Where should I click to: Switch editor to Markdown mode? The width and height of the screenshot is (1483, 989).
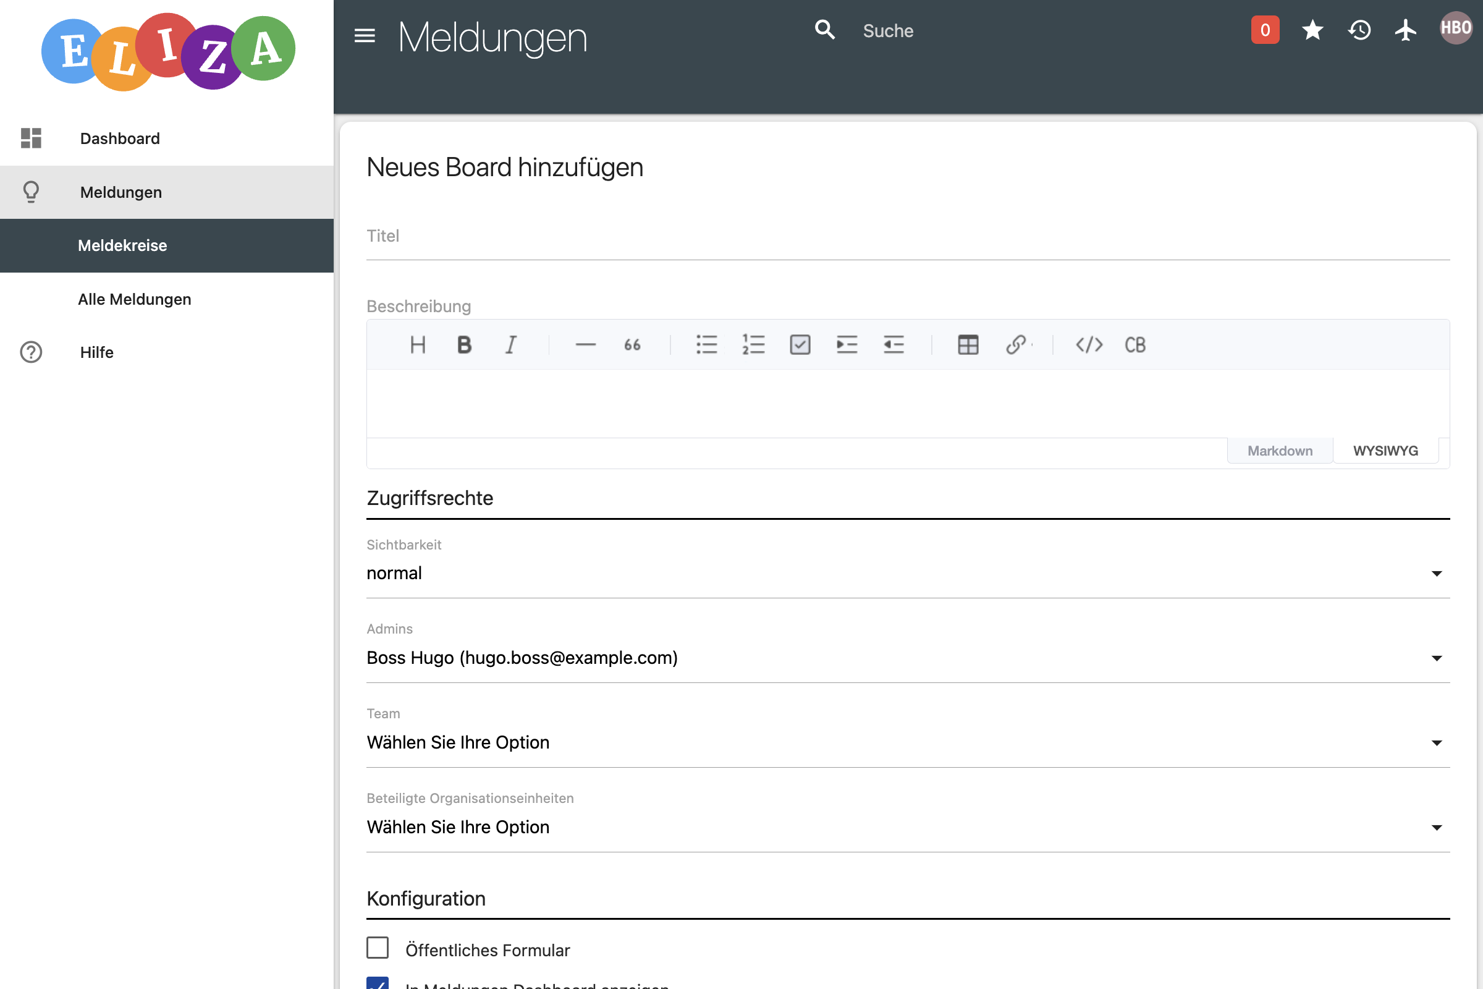pos(1280,451)
